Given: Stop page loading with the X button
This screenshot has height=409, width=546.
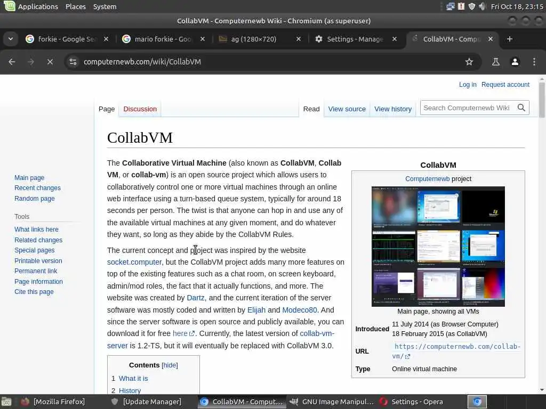Looking at the screenshot, I should coord(50,62).
